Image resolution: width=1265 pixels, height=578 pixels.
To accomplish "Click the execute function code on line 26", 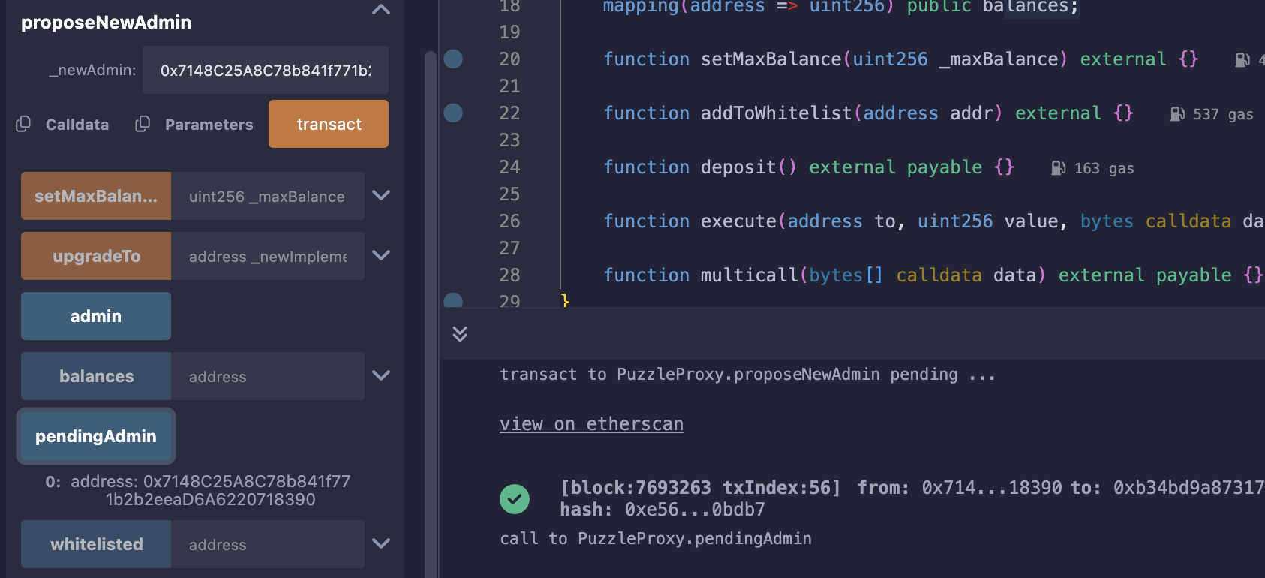I will click(934, 221).
